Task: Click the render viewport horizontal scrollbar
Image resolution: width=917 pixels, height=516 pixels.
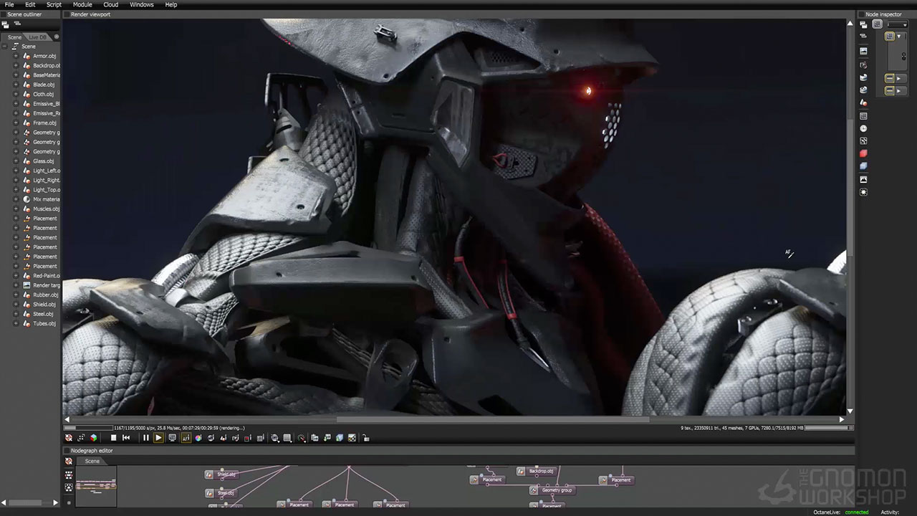Action: [x=492, y=419]
